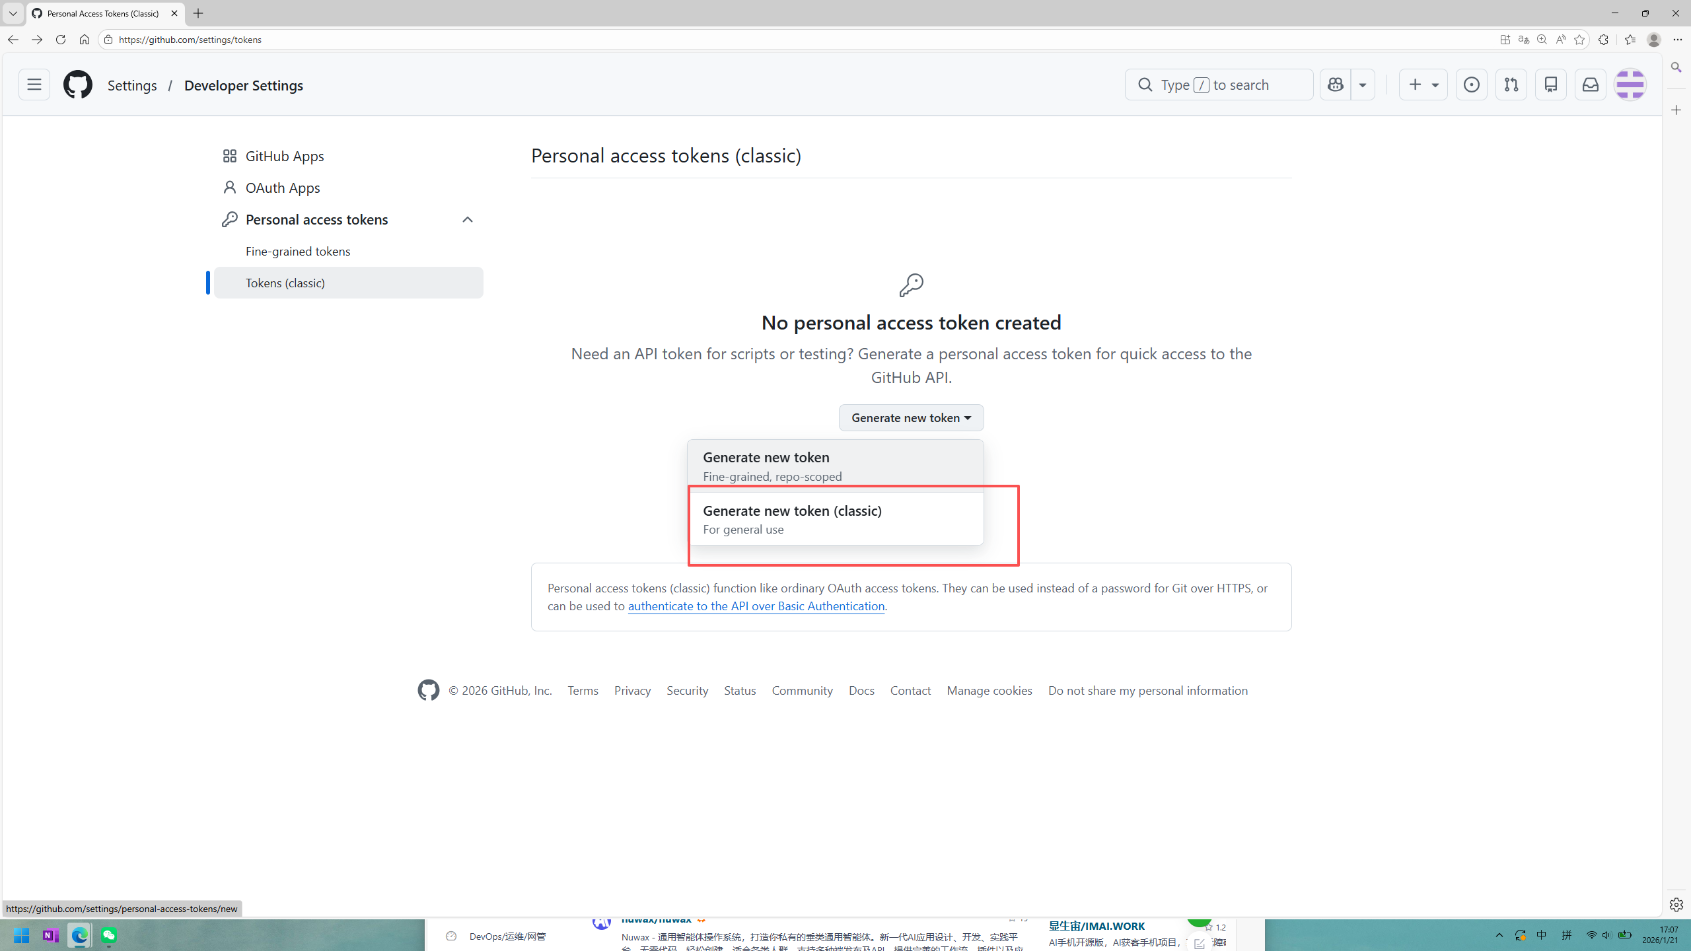Open the Copilot chat icon

pos(1335,85)
